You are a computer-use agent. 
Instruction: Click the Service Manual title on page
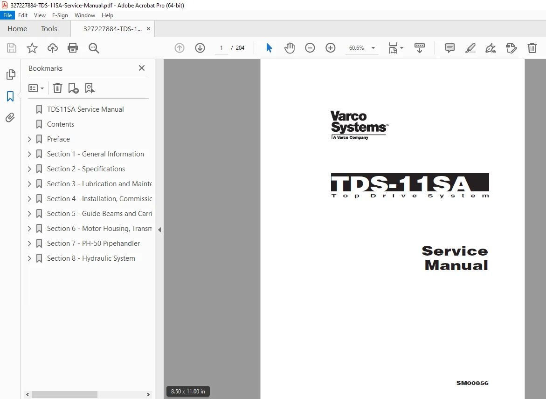[455, 258]
